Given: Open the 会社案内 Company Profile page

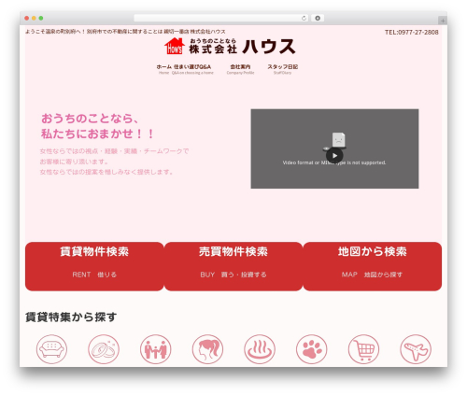Looking at the screenshot, I should click(x=240, y=69).
